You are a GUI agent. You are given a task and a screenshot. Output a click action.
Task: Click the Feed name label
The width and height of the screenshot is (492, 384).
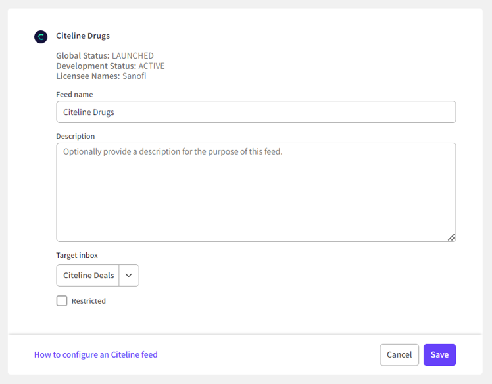[74, 95]
